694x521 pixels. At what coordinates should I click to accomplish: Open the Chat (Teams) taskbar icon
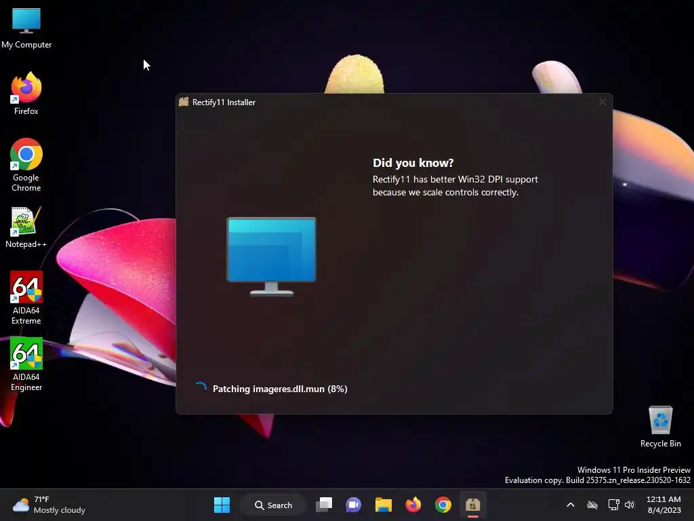click(x=353, y=505)
